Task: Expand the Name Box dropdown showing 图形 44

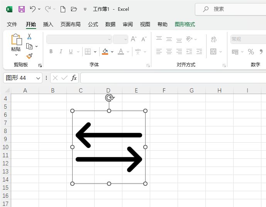Action: pos(38,78)
